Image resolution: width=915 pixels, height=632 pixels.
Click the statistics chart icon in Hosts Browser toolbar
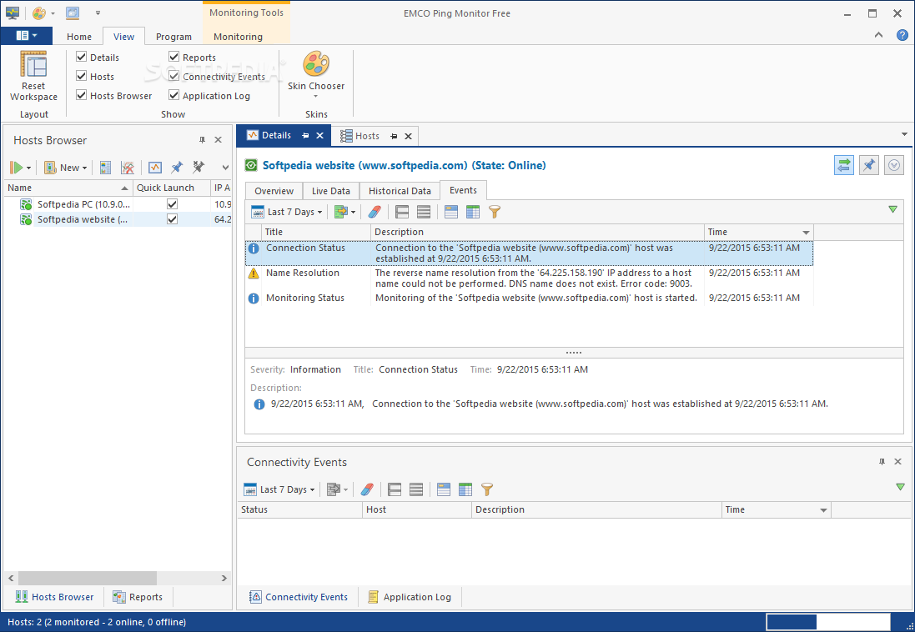coord(154,168)
